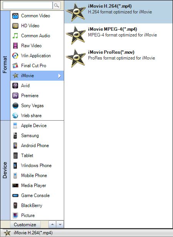Click 'ProRes format optimized for iMovie' description
173x237 pixels.
click(x=121, y=58)
